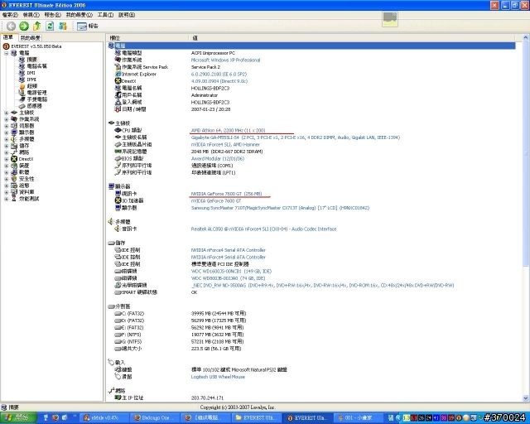
Task: Open the 報告(R) Report menu
Action: pyautogui.click(x=53, y=15)
